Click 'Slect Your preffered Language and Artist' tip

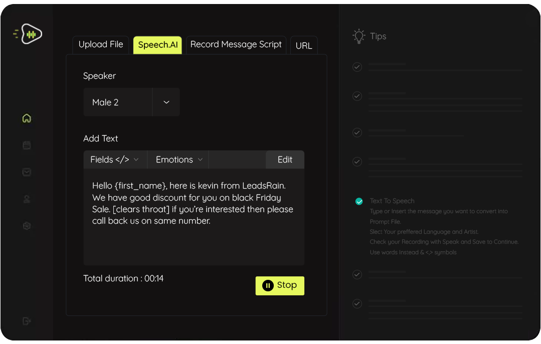pos(424,232)
